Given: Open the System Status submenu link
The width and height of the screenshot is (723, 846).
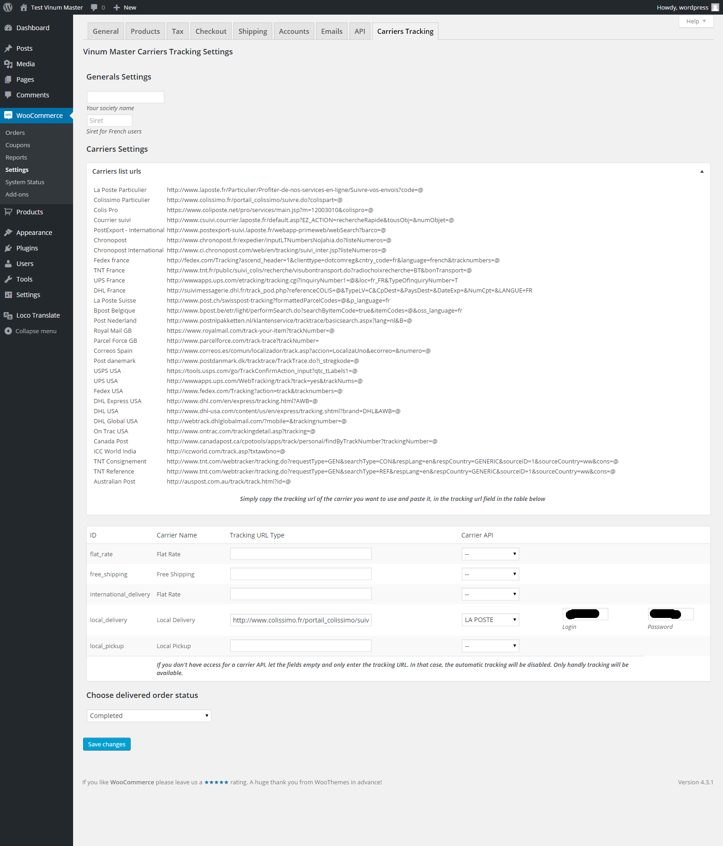Looking at the screenshot, I should (25, 182).
